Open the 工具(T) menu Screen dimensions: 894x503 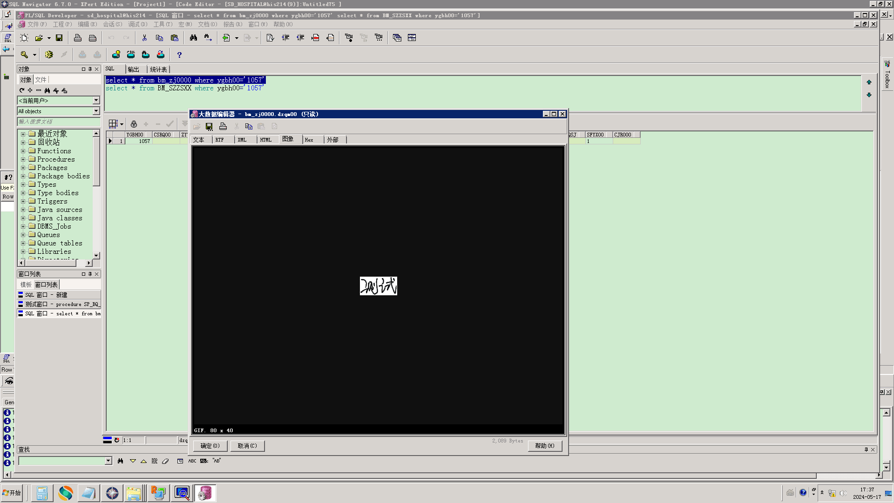(163, 24)
